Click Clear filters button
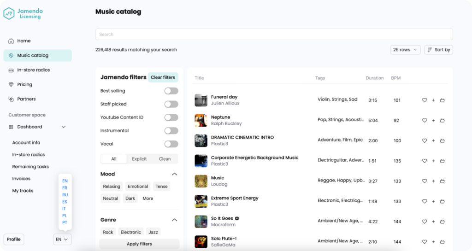The width and height of the screenshot is (472, 251). point(163,77)
